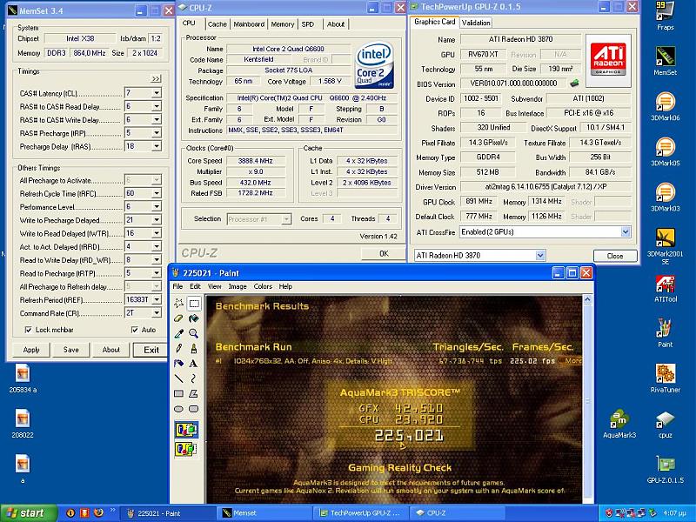
Task: Open the RivaTuner desktop icon
Action: point(665,378)
